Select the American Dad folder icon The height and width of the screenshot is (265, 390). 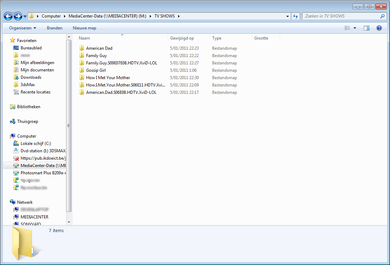point(82,48)
